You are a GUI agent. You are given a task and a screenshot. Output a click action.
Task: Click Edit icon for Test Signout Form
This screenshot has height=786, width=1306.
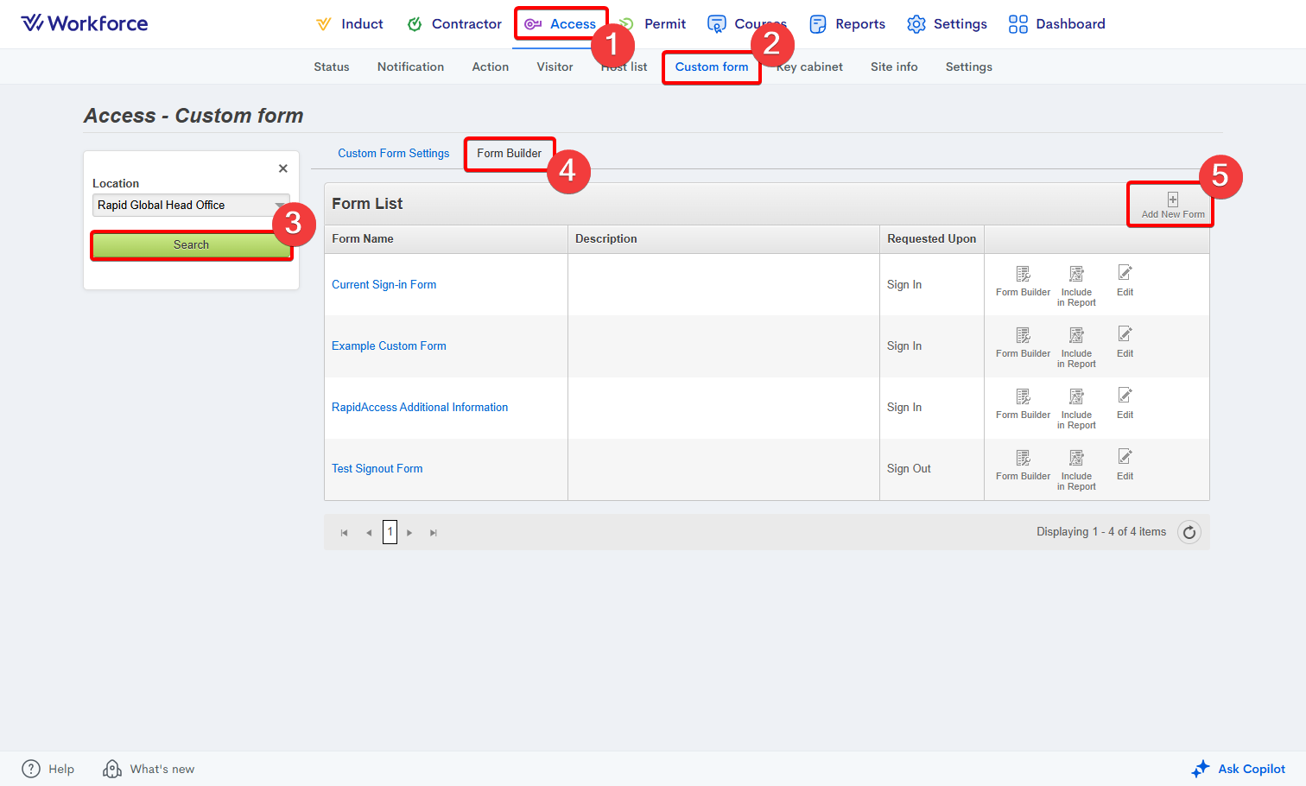coord(1125,457)
